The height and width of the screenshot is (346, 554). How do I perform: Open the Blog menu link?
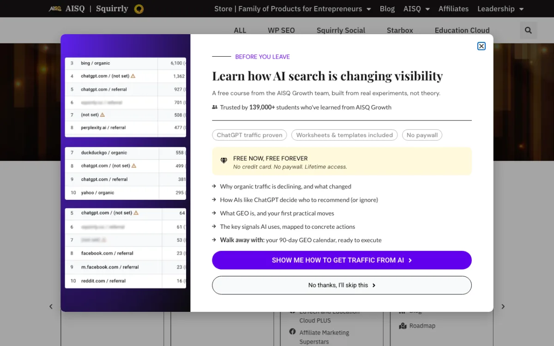[x=387, y=9]
